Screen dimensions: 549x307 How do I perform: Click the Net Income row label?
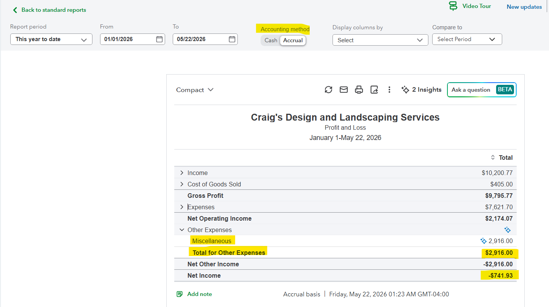click(204, 275)
